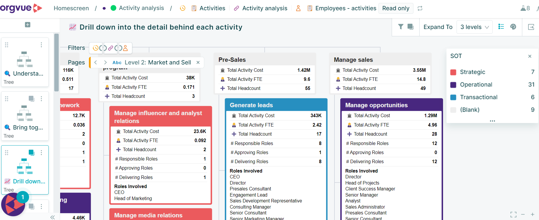
Task: Collapse the sidebar with double chevron
Action: pyautogui.click(x=53, y=217)
